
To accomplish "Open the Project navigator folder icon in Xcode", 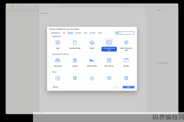I will click(8, 10).
